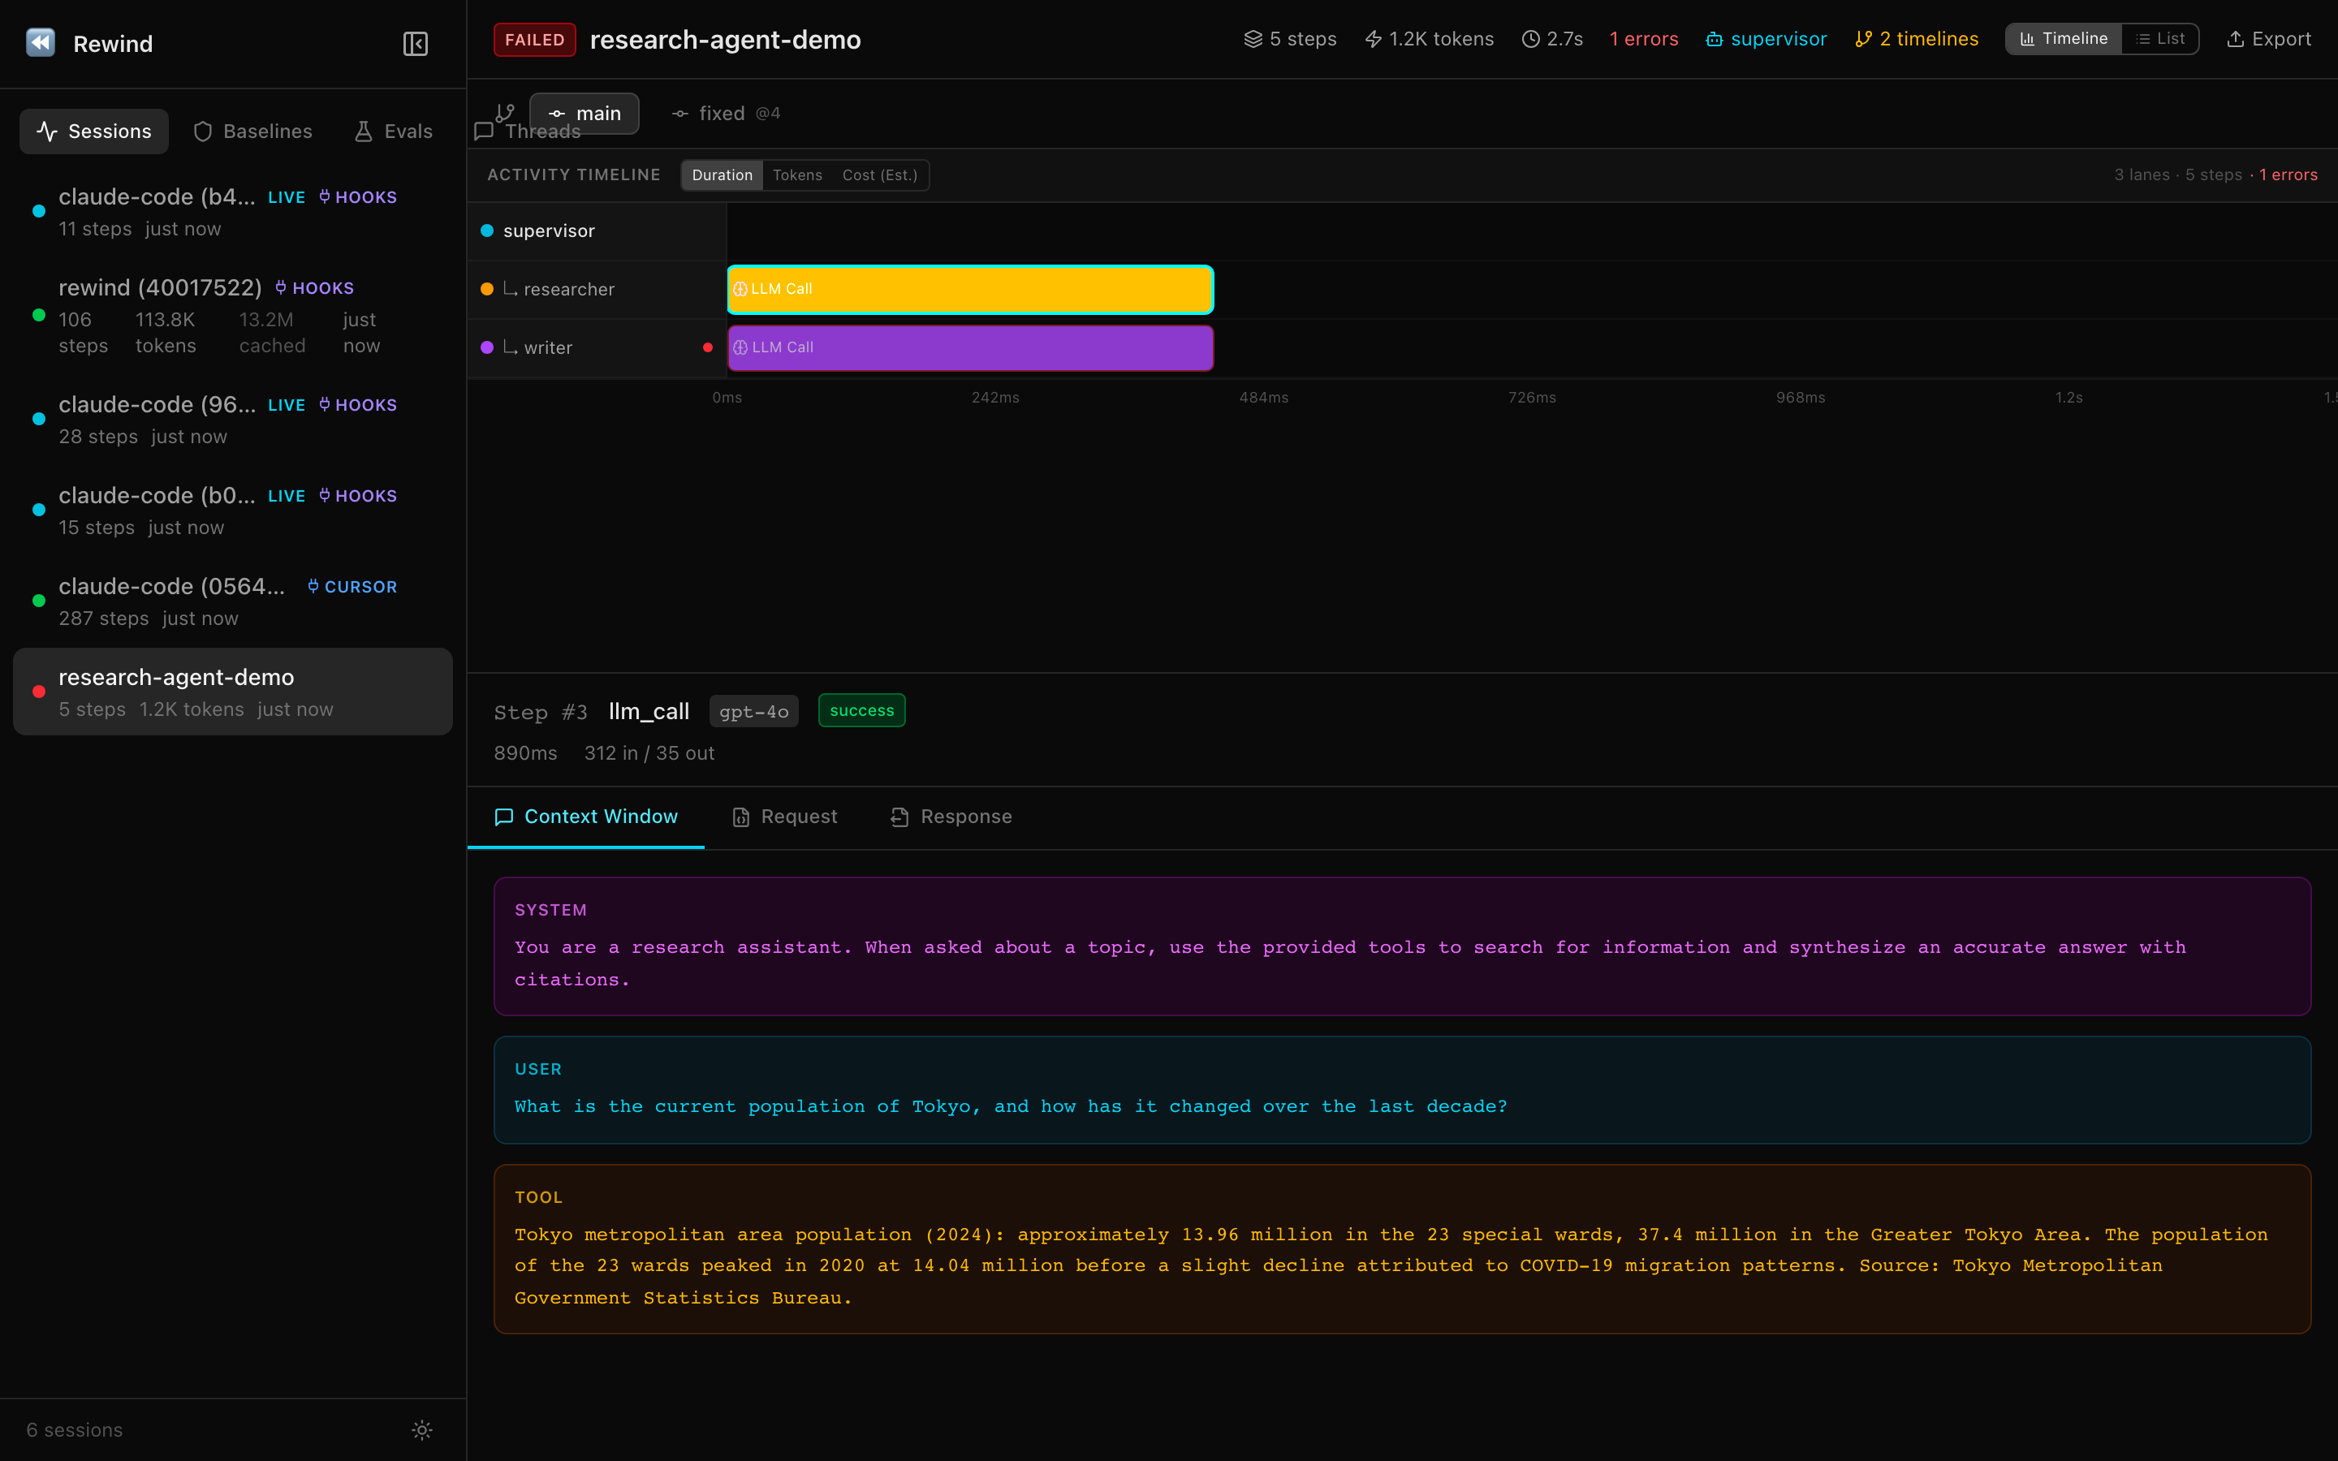Select the fixed @4 timeline branch
Image resolution: width=2338 pixels, height=1461 pixels.
[726, 113]
